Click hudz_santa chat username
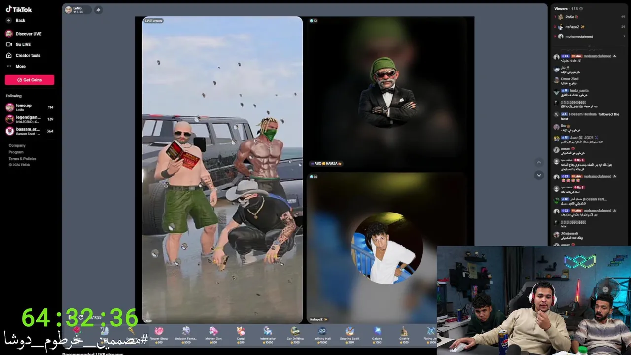Screen dimensions: 631x355 pyautogui.click(x=580, y=91)
